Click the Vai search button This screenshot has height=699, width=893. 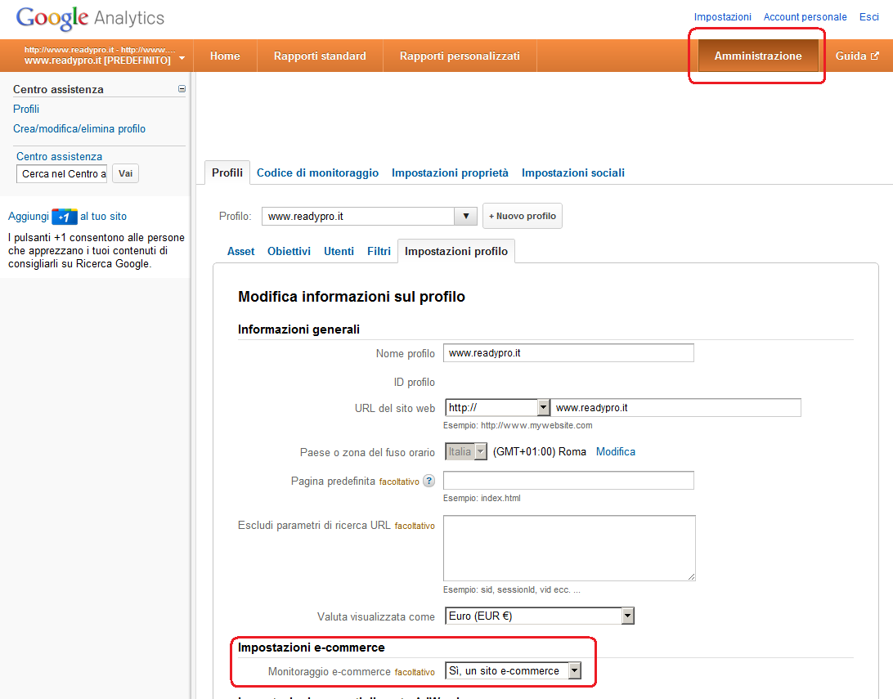tap(125, 173)
